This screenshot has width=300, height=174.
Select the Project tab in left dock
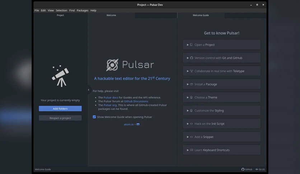click(60, 15)
